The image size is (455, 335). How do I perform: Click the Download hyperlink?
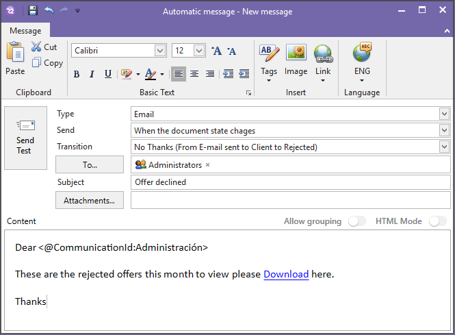[x=286, y=274]
